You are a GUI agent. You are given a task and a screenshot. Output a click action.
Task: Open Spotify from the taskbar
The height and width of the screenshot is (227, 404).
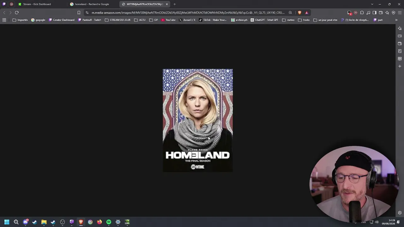pyautogui.click(x=109, y=222)
